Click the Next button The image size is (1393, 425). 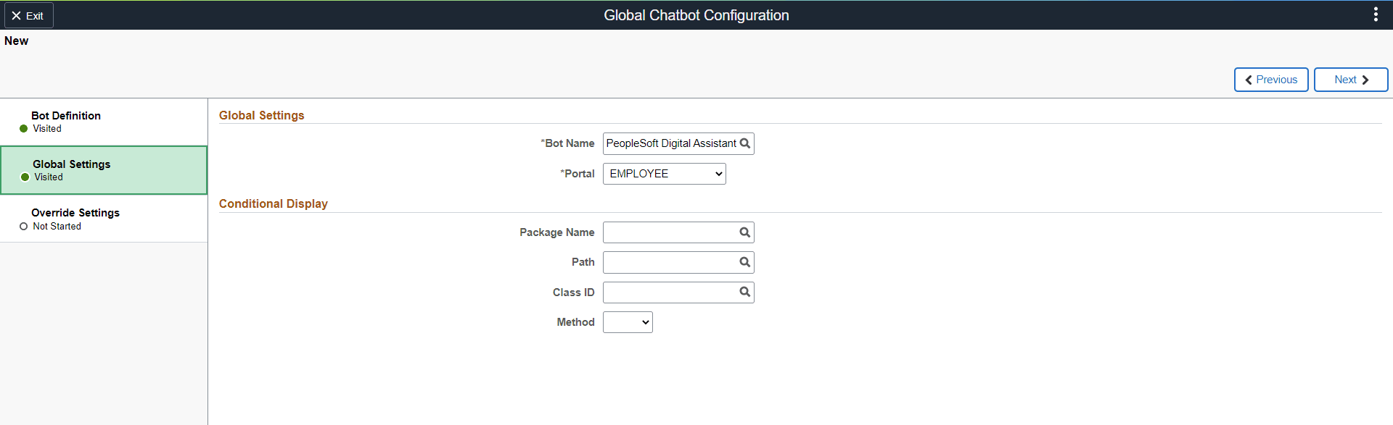click(x=1351, y=80)
